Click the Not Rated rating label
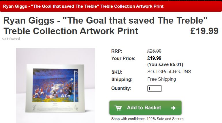222x123 pixels. (x=11, y=39)
